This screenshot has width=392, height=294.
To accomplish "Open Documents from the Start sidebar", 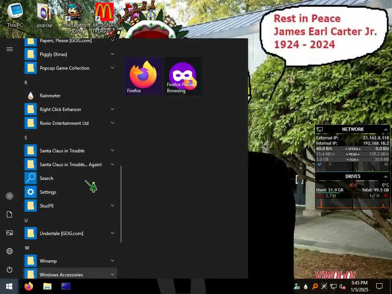I will click(x=10, y=214).
